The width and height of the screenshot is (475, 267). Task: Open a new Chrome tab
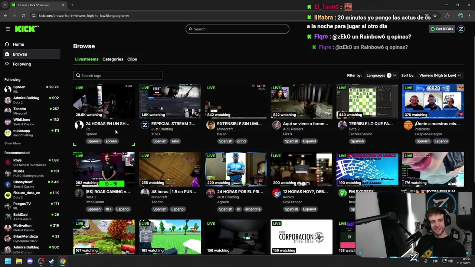pyautogui.click(x=72, y=5)
